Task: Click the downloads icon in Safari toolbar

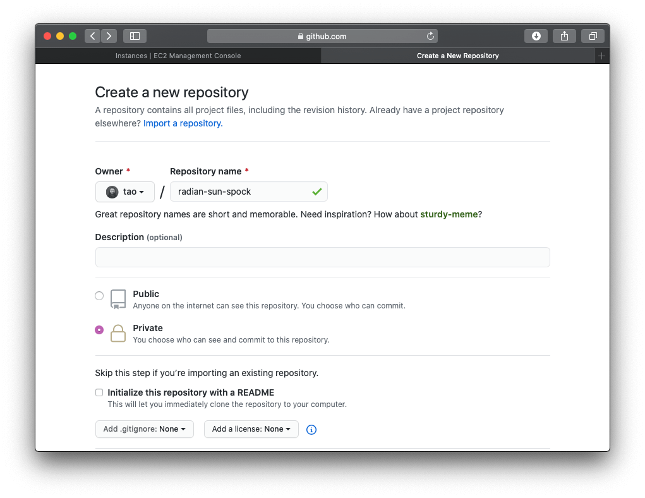Action: click(x=536, y=36)
